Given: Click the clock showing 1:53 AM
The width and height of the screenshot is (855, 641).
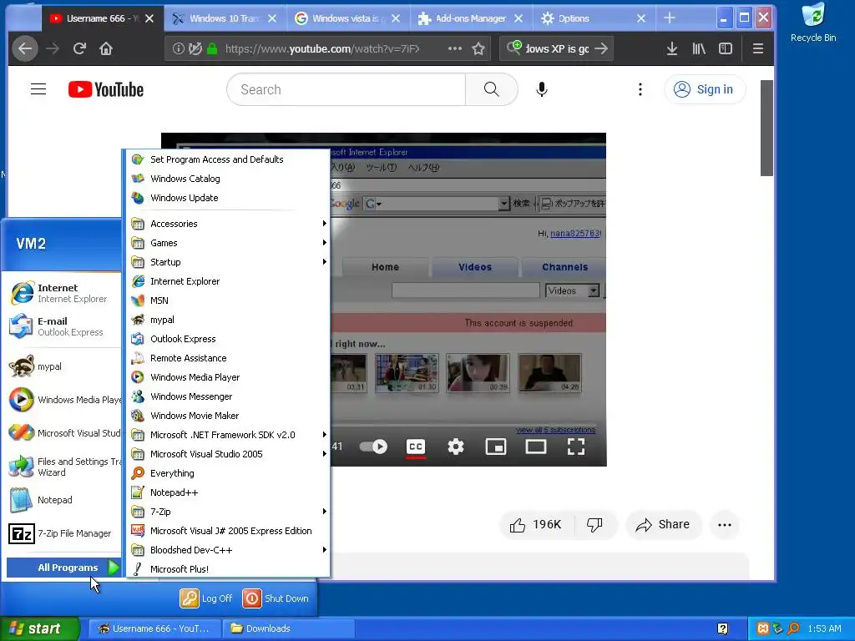Looking at the screenshot, I should click(x=824, y=628).
